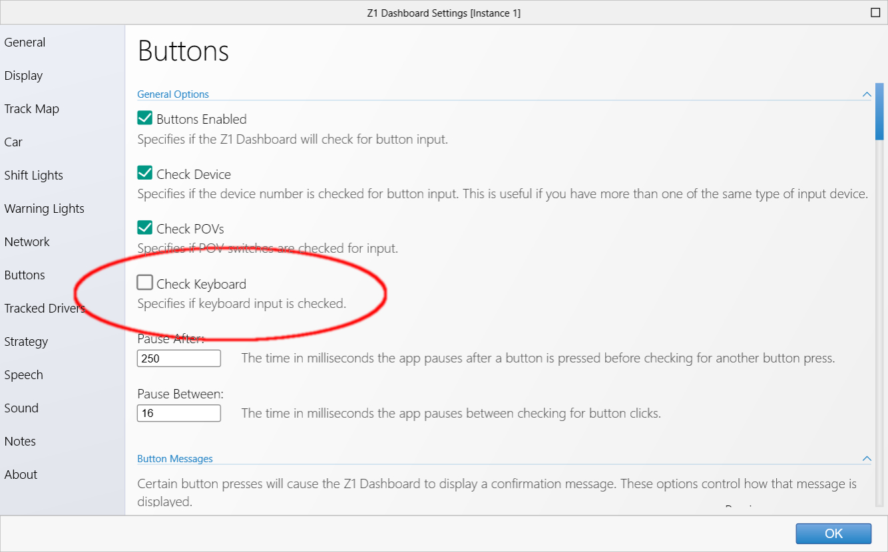Viewport: 888px width, 552px height.
Task: Go to Track Map settings
Action: coord(31,109)
